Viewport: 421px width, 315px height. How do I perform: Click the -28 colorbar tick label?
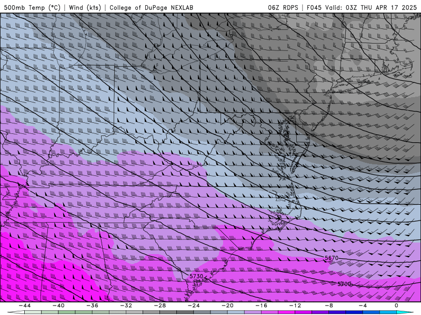tap(160, 306)
